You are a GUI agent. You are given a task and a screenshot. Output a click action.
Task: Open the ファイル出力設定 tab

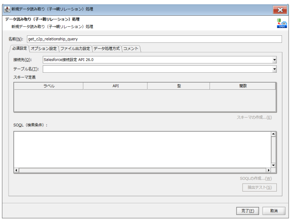click(75, 49)
